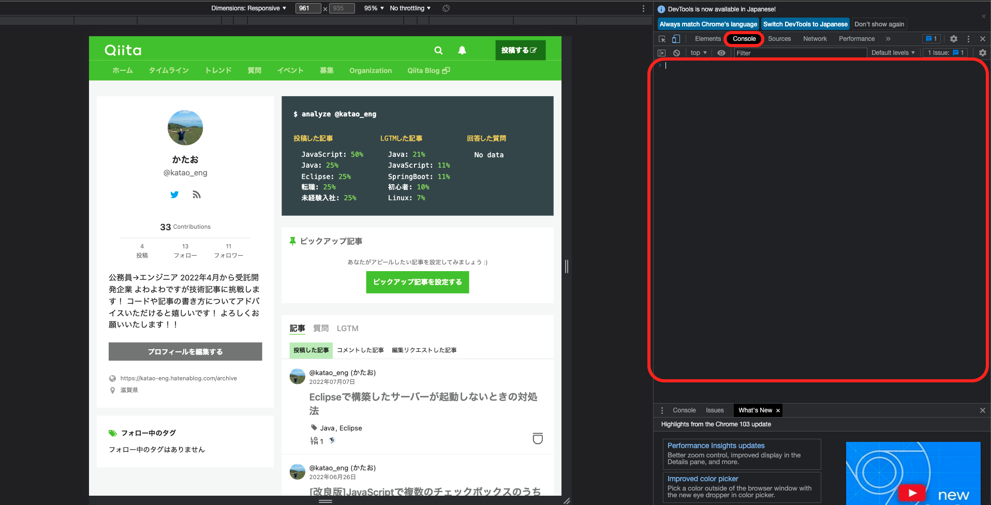Switch to the Network tab

tap(815, 39)
